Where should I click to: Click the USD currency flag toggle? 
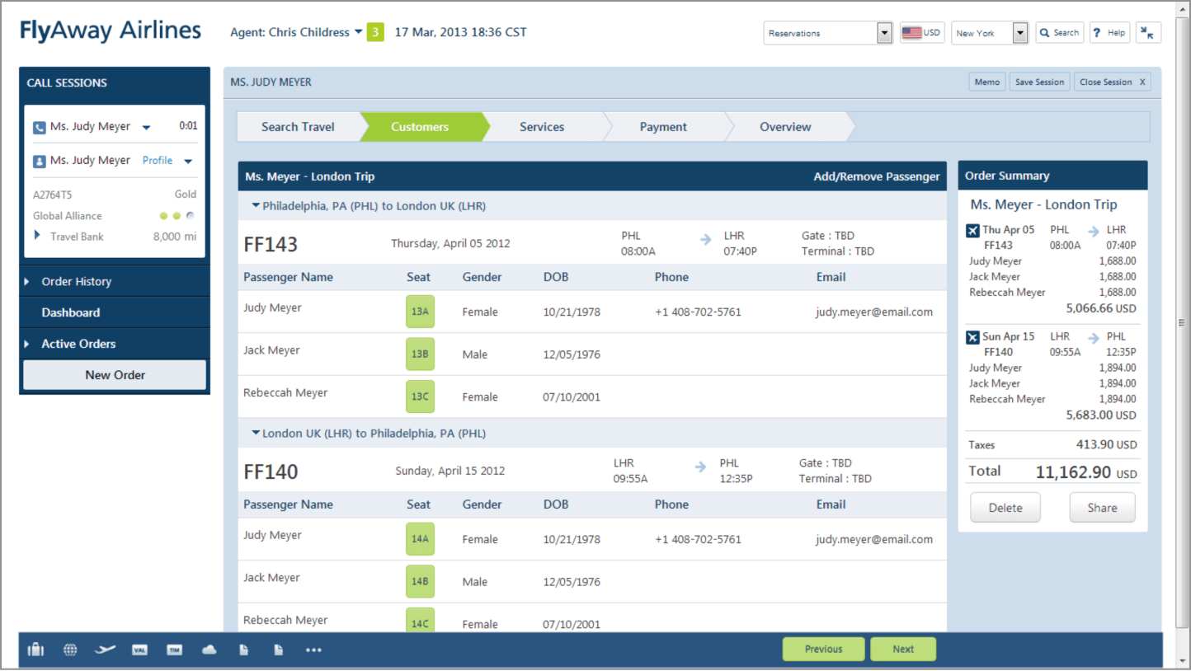pyautogui.click(x=921, y=33)
